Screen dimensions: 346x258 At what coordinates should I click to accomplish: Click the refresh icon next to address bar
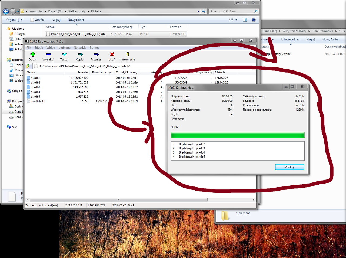coord(204,11)
